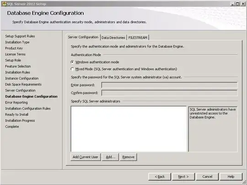Go back with the < Back button
This screenshot has height=185, width=247.
[160, 177]
